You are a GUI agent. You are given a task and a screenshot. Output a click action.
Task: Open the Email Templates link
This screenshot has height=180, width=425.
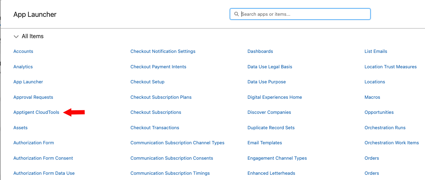(x=265, y=143)
